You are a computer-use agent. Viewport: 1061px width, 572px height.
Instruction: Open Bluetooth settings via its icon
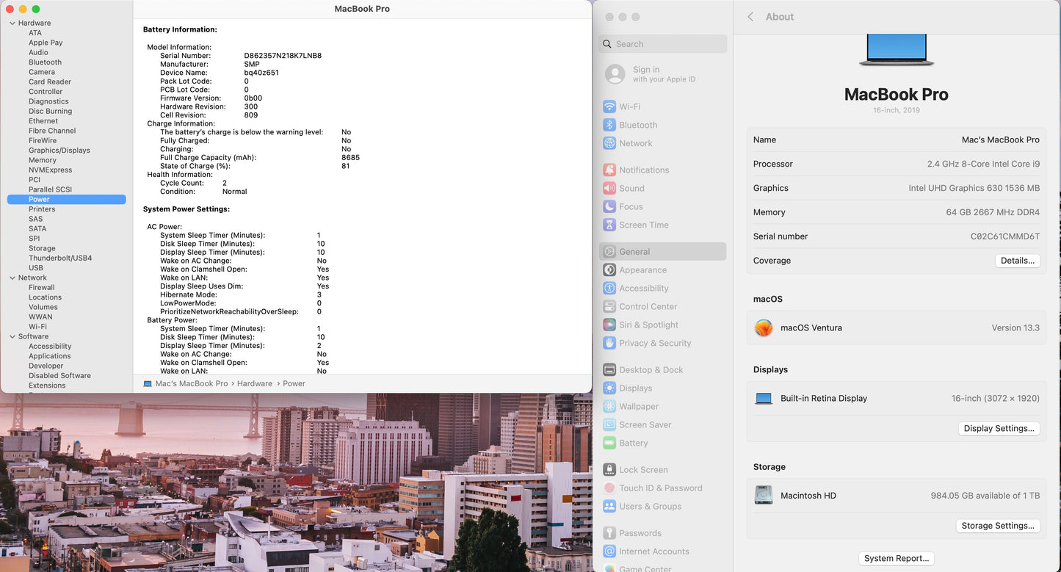(609, 125)
